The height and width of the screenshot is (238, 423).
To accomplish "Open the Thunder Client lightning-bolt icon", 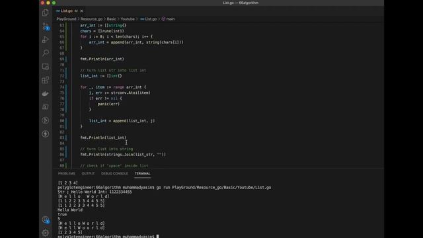I will pos(46,134).
